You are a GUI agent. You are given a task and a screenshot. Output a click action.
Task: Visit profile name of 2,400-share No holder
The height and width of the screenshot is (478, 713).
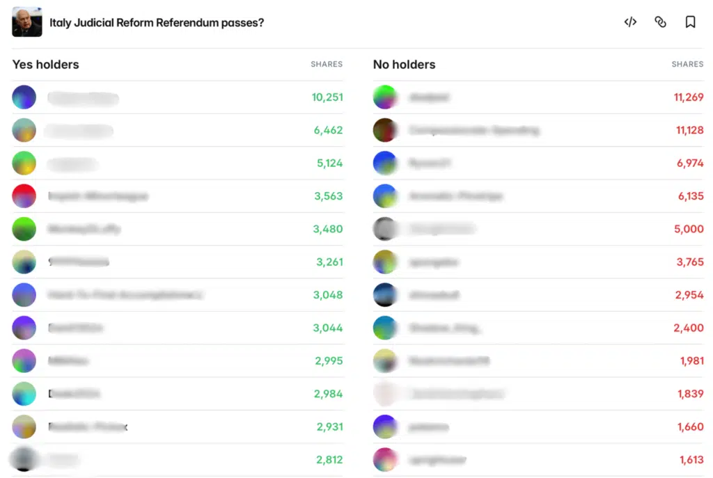(444, 328)
